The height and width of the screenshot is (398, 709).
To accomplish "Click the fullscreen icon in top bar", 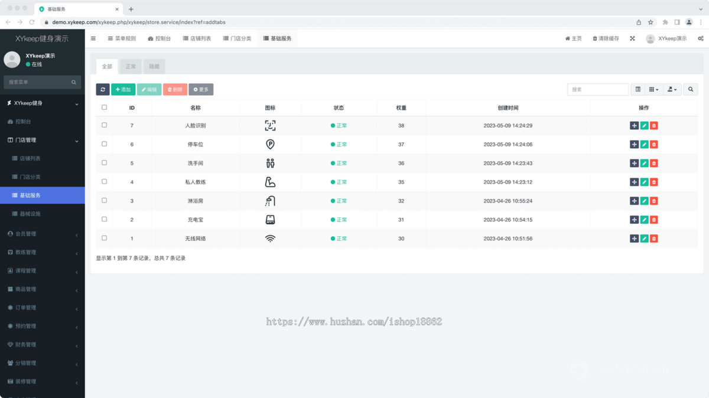I will click(x=632, y=38).
